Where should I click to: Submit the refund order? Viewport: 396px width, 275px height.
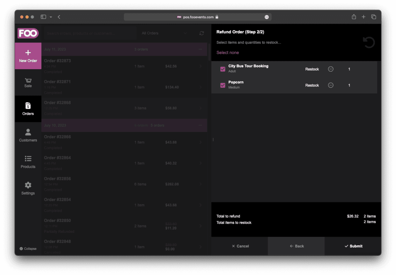pos(353,246)
